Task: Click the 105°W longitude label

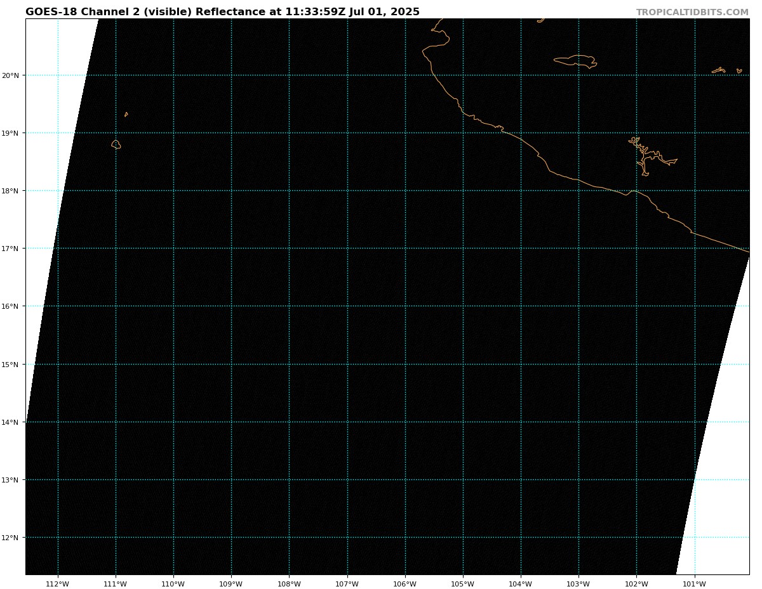Action: (463, 584)
